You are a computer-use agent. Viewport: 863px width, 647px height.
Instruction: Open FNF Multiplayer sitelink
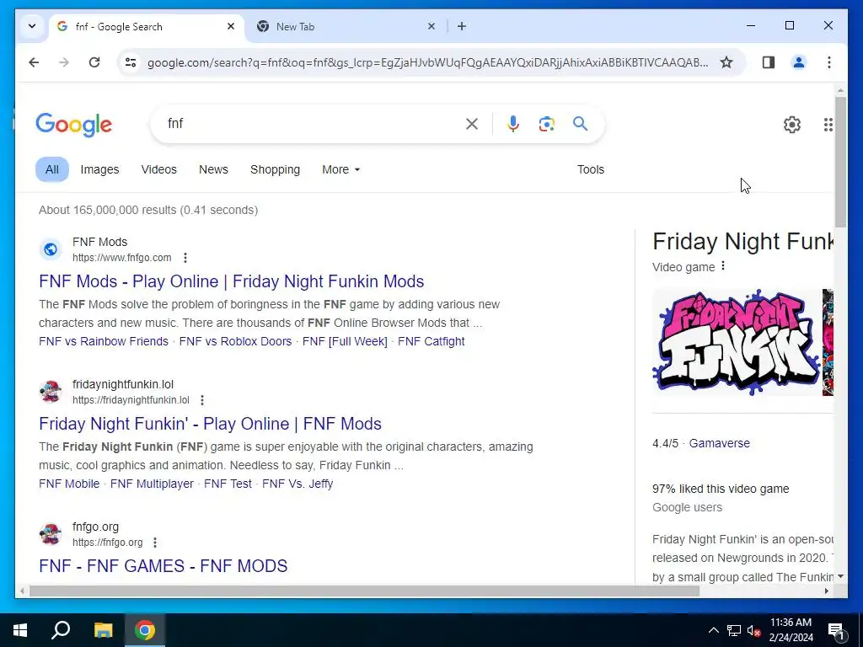[152, 484]
